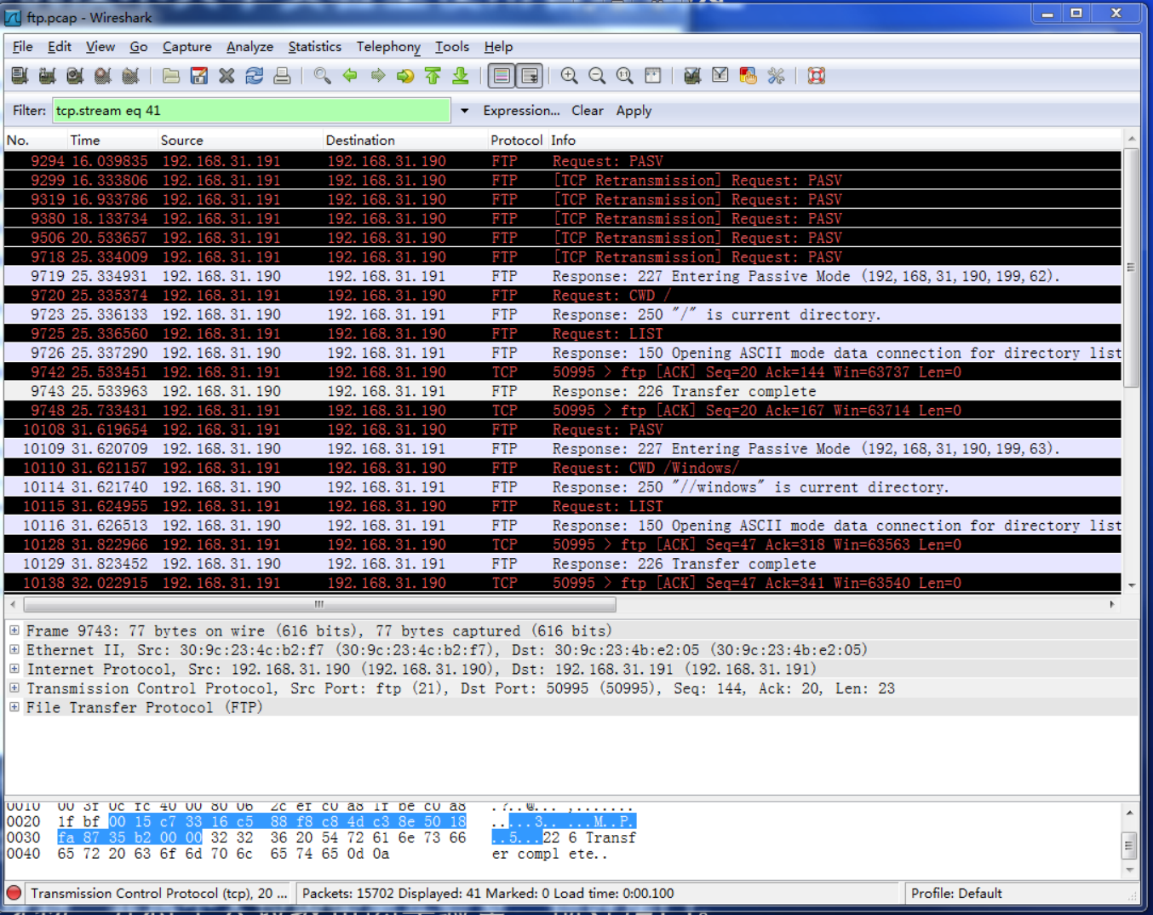The height and width of the screenshot is (915, 1153).
Task: Open the Edit menu
Action: pyautogui.click(x=60, y=47)
